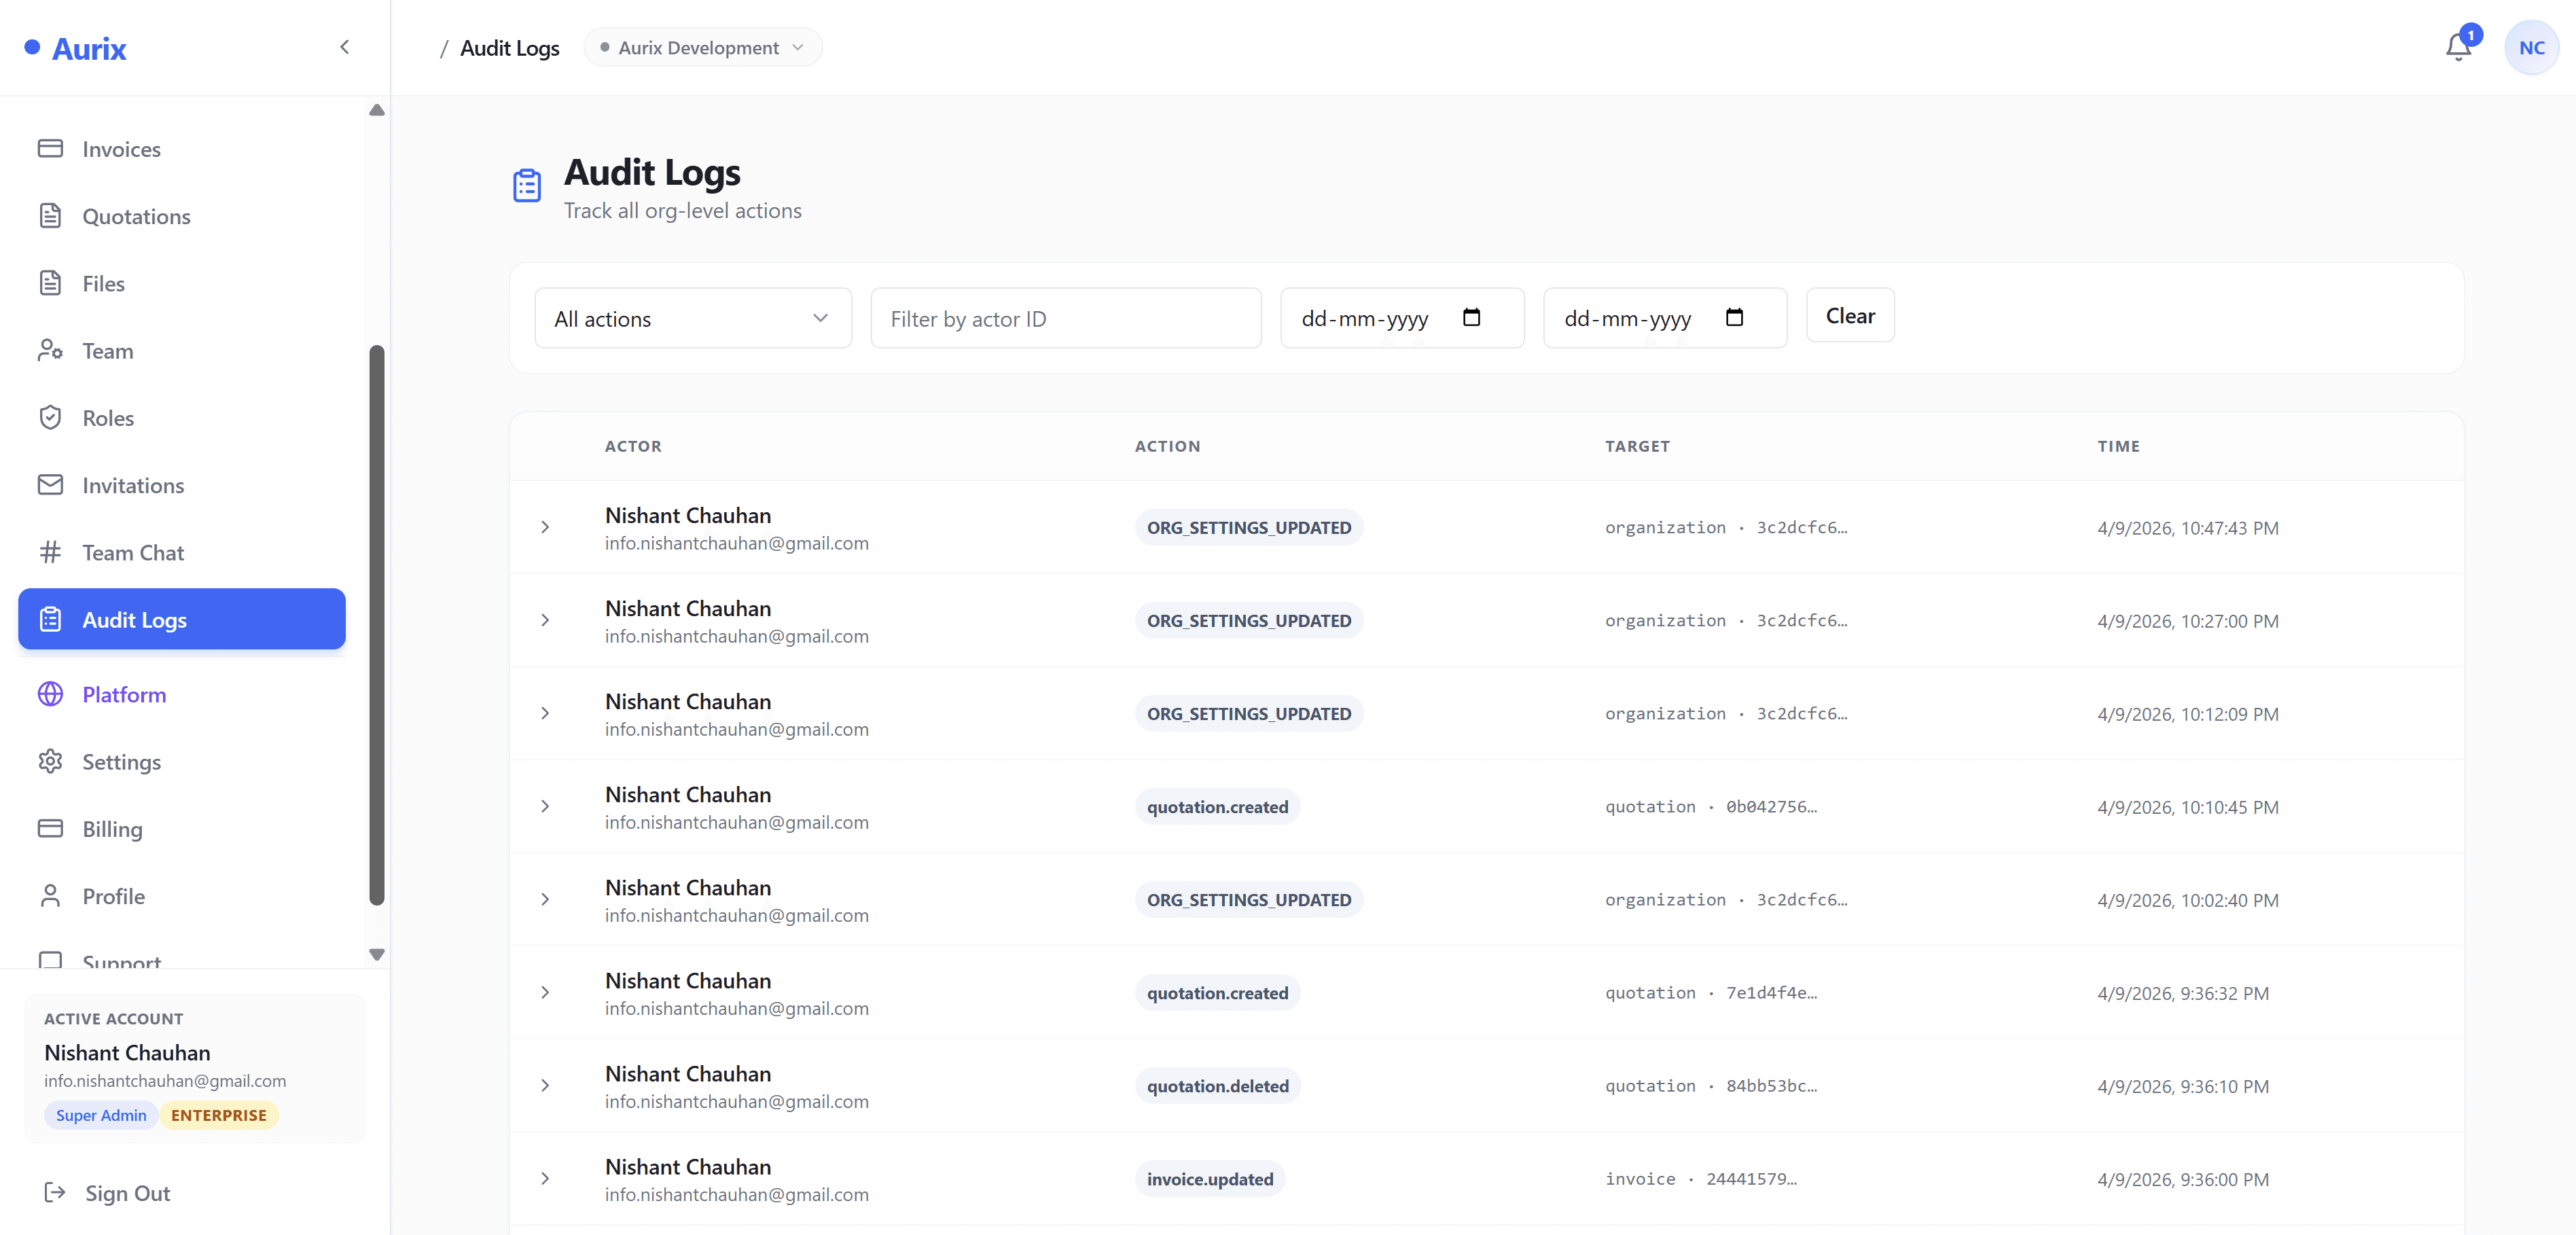2576x1235 pixels.
Task: Go to Invoices in the sidebar
Action: [182, 148]
